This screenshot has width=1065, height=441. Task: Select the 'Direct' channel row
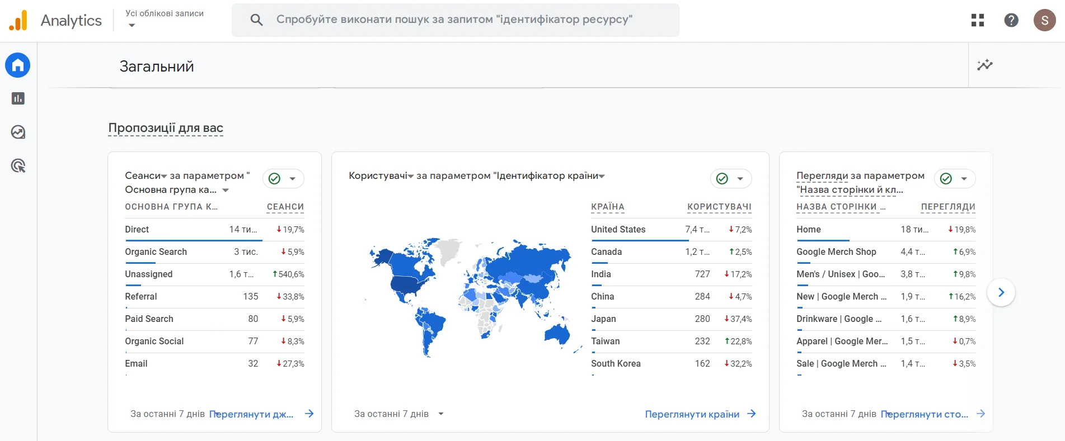(x=214, y=230)
